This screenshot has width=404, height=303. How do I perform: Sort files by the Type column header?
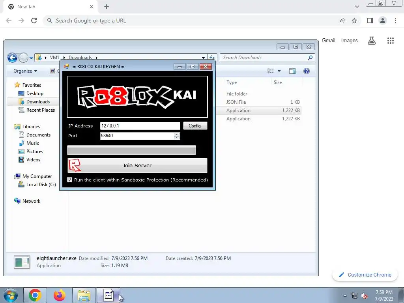click(x=232, y=82)
